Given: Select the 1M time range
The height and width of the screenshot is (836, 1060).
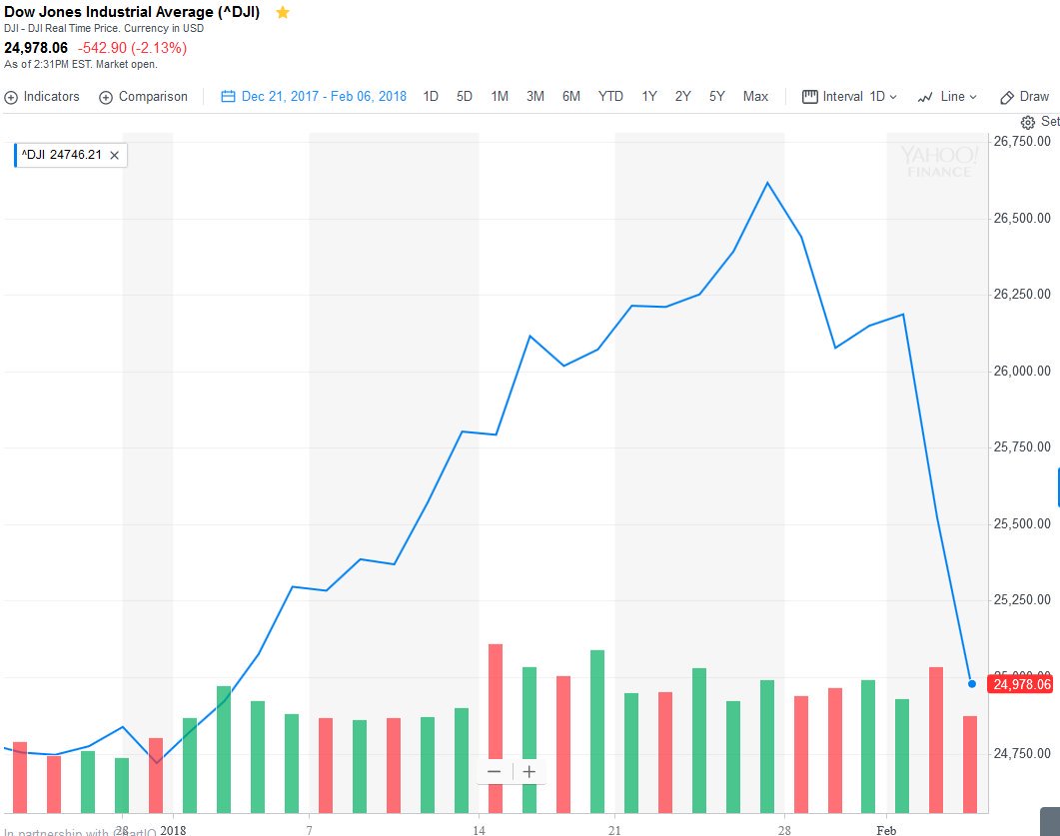Looking at the screenshot, I should 500,97.
